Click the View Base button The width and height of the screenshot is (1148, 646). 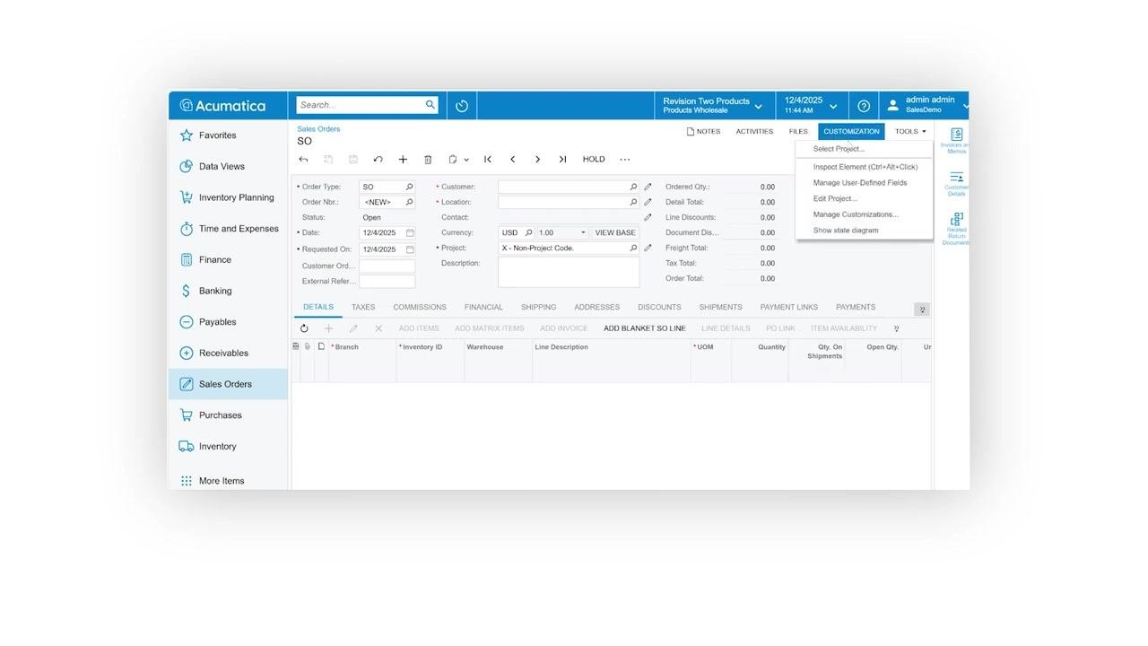[615, 233]
